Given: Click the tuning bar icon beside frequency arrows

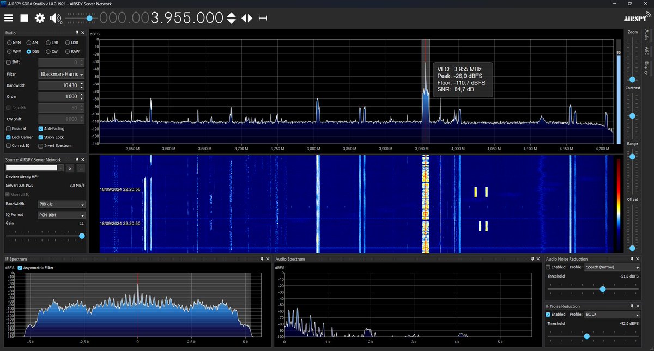Looking at the screenshot, I should click(x=263, y=17).
